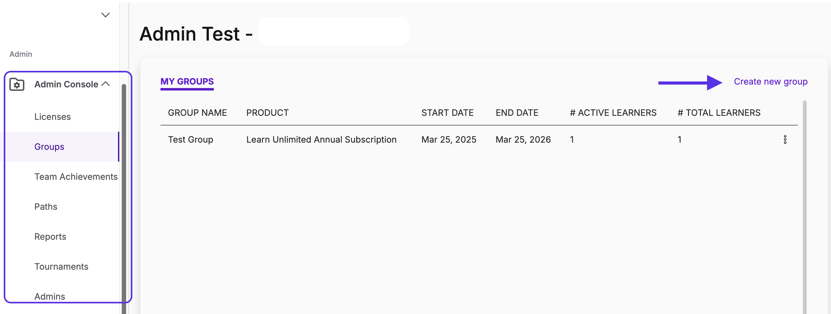This screenshot has height=314, width=831.
Task: Open the Test Group row
Action: pyautogui.click(x=479, y=140)
